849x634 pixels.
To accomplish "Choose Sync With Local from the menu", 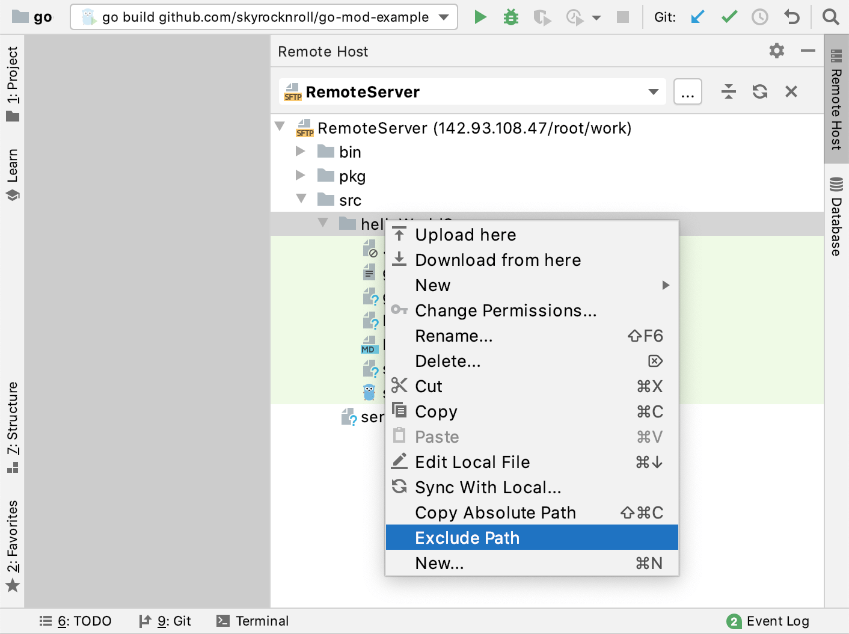I will tap(488, 487).
